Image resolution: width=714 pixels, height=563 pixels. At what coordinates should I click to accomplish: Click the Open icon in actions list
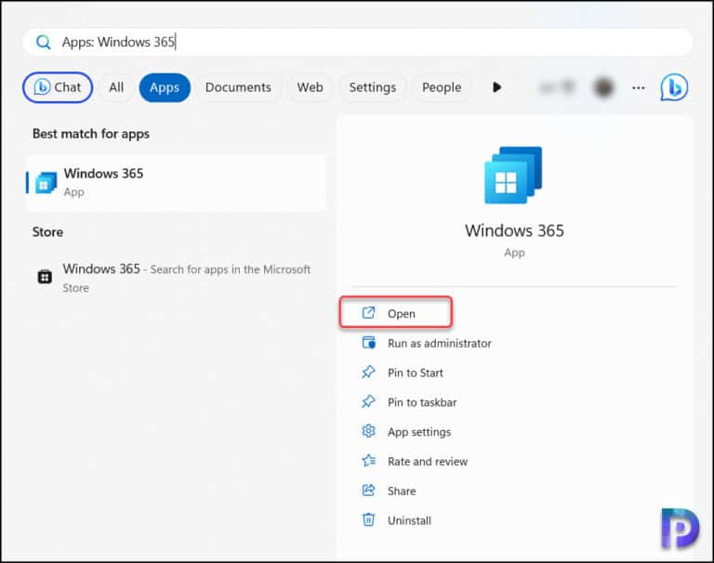click(x=368, y=313)
